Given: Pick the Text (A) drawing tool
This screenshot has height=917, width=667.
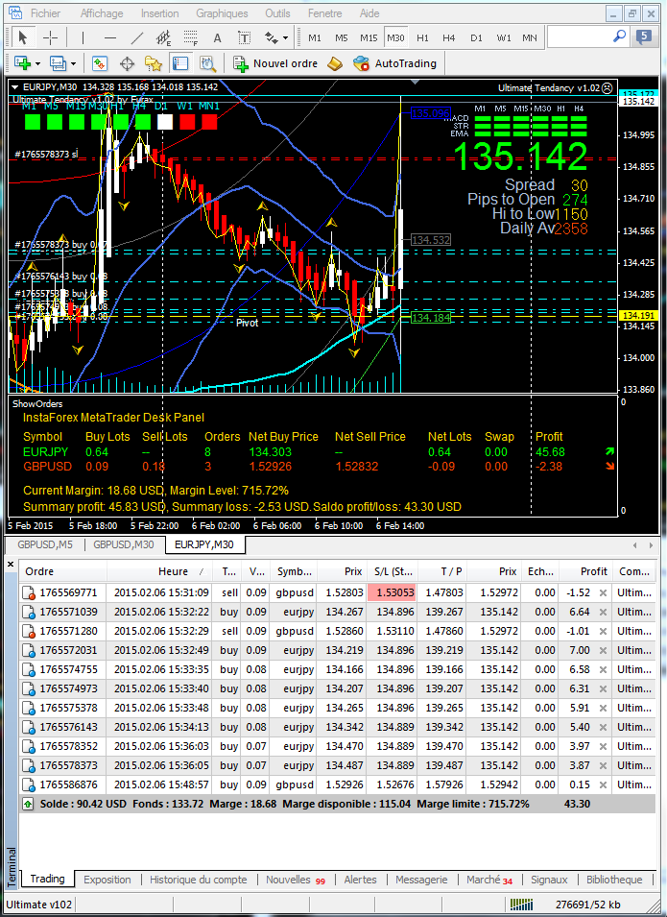Looking at the screenshot, I should 218,38.
